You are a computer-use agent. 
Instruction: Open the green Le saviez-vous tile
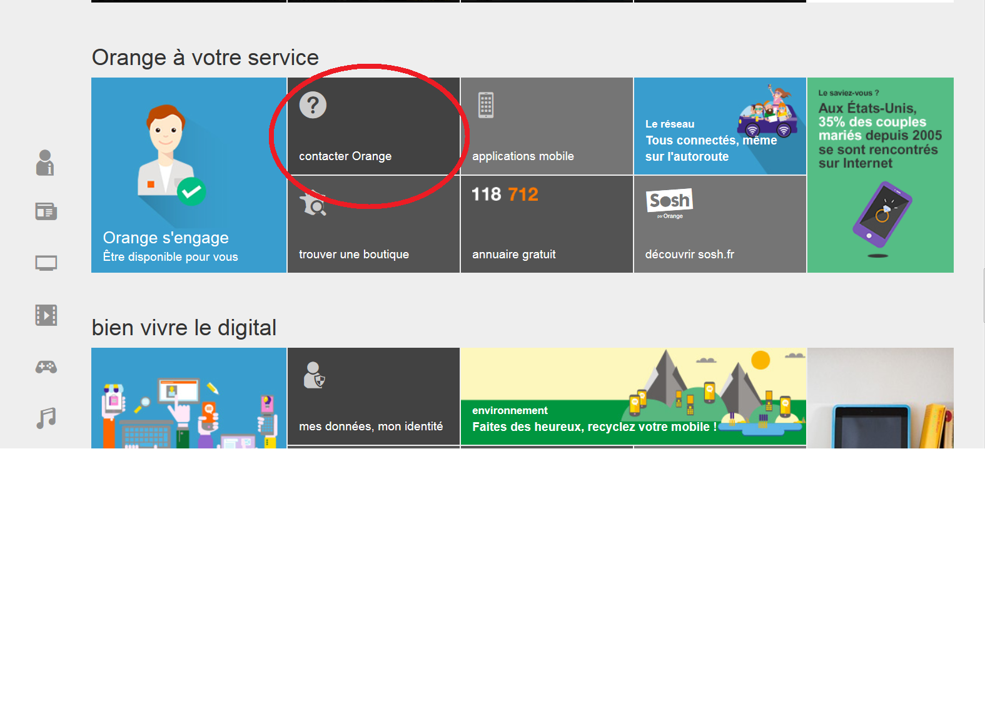pyautogui.click(x=880, y=175)
